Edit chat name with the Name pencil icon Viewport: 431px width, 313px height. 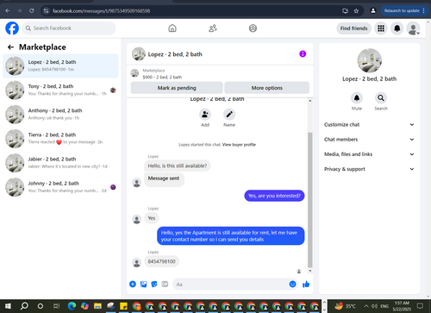[229, 115]
